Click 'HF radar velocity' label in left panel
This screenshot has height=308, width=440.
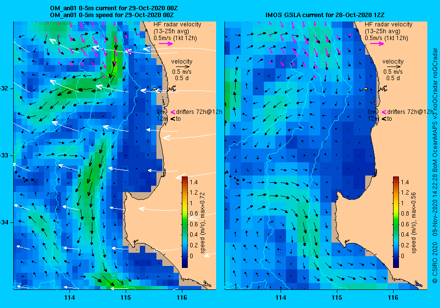177,24
